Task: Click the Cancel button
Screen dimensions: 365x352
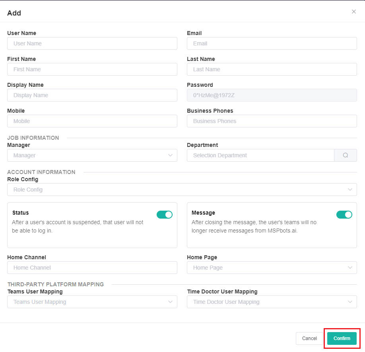Action: [309, 338]
